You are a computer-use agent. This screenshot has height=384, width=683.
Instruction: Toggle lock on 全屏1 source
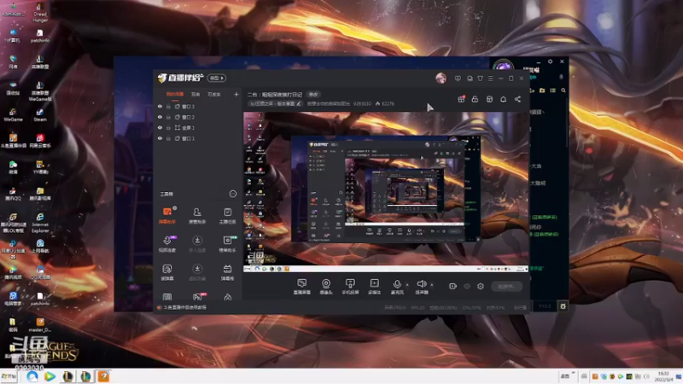pos(168,127)
